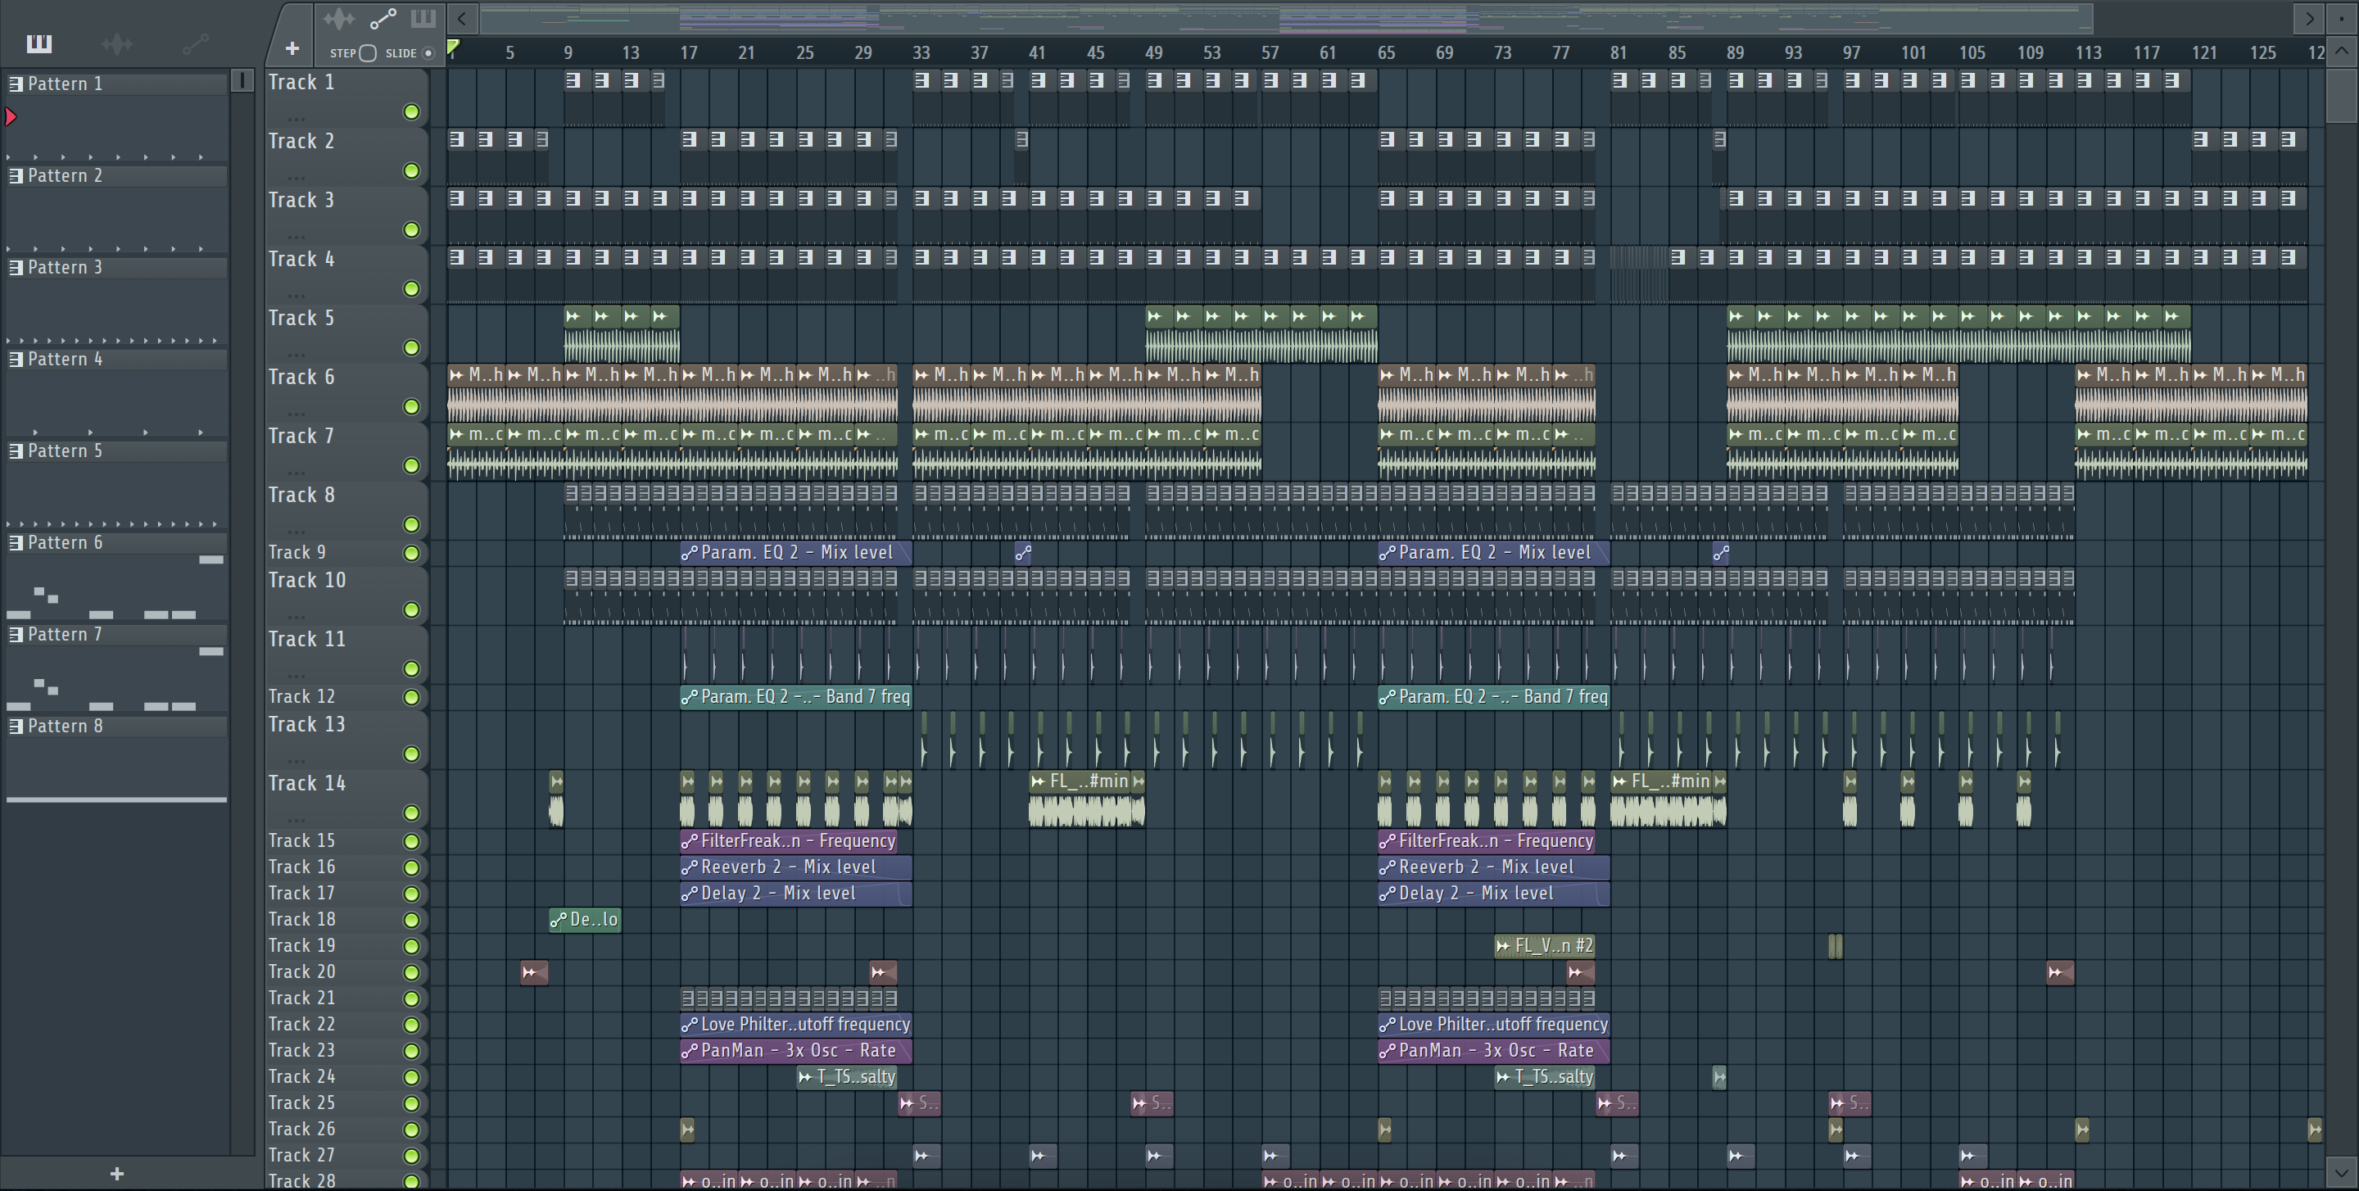Click the Track 28 name label
2359x1191 pixels.
[301, 1181]
